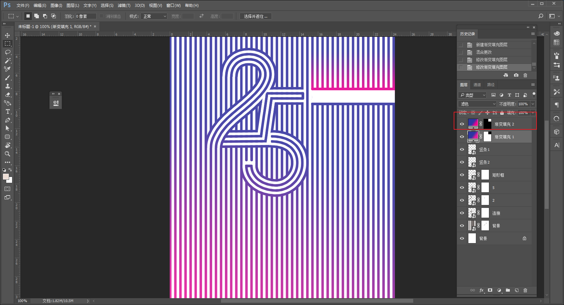Select the Rectangle shape tool
The image size is (564, 305).
tap(8, 137)
